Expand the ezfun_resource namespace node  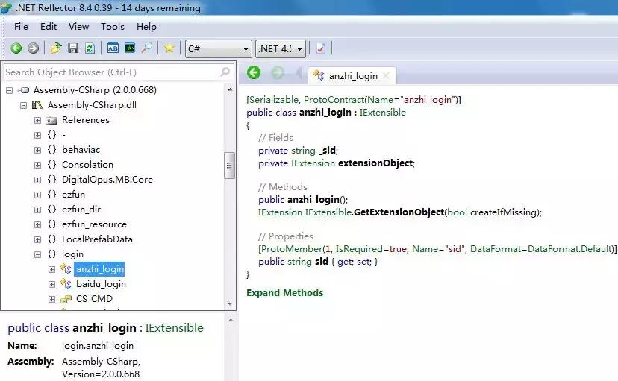(37, 224)
